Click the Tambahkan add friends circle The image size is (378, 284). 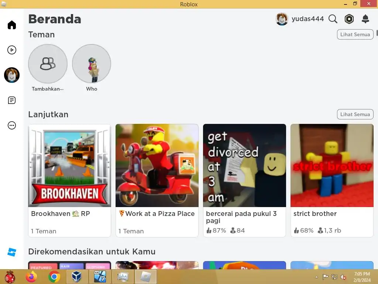click(x=48, y=64)
